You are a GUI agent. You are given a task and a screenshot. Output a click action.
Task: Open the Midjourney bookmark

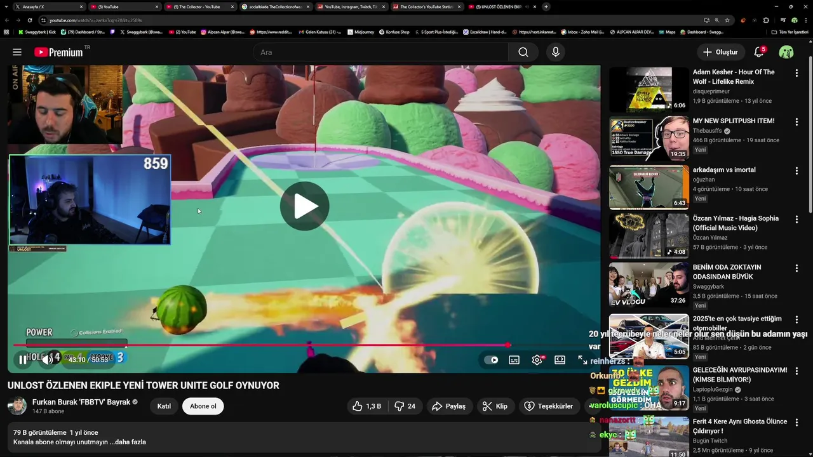(361, 32)
